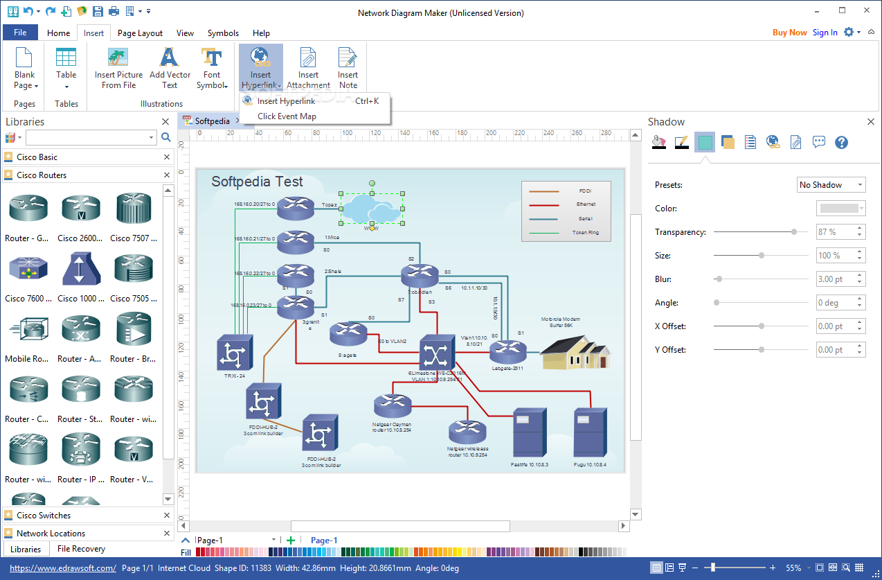Open the layered squares tab in side panel
Viewport: 882px width, 580px height.
point(727,142)
